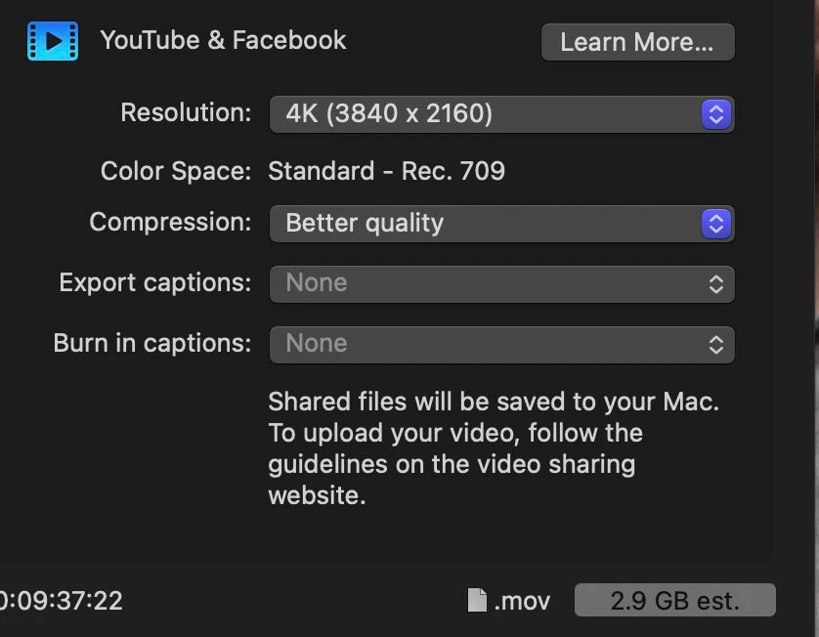Click the gray chevrons on Burn in captions
Screen dimensions: 819x637
point(716,345)
